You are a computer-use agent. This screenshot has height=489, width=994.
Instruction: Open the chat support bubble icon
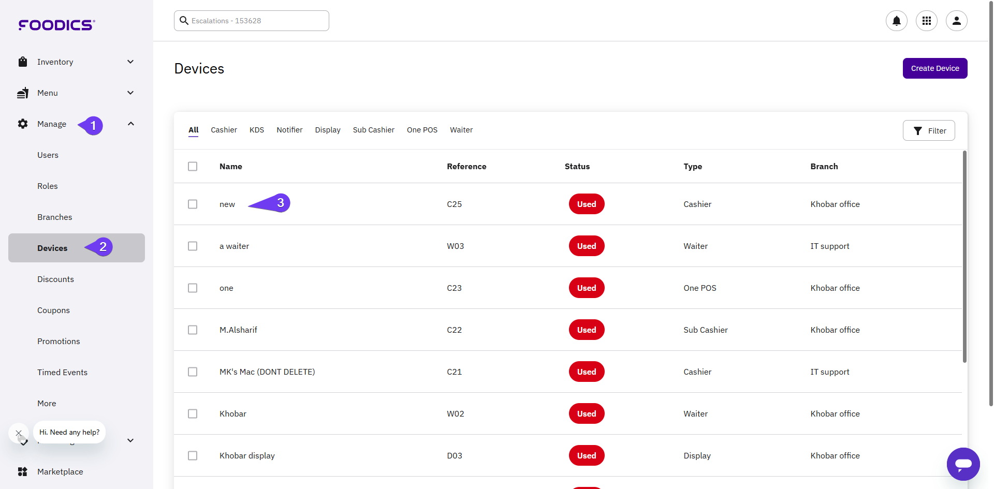click(x=963, y=464)
